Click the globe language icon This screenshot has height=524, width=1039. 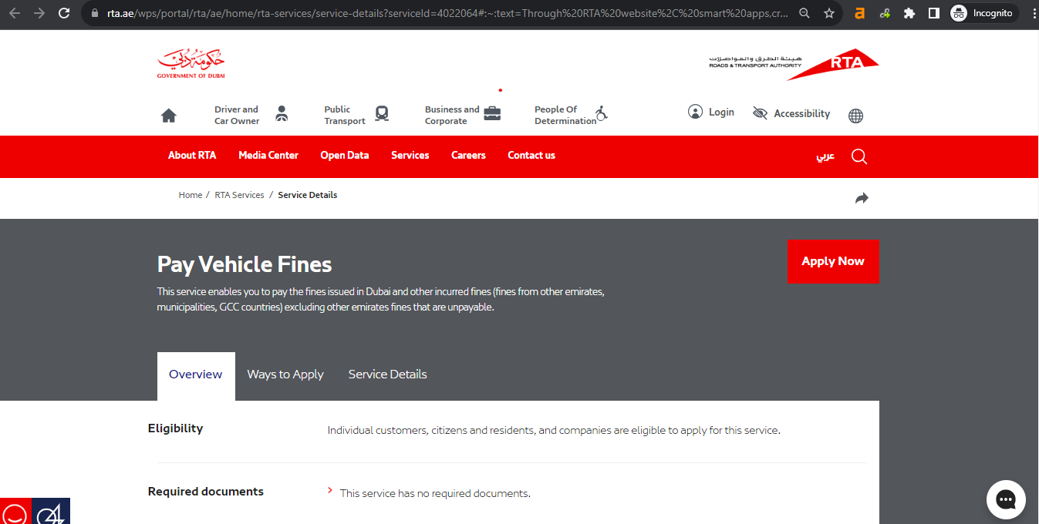pos(855,116)
